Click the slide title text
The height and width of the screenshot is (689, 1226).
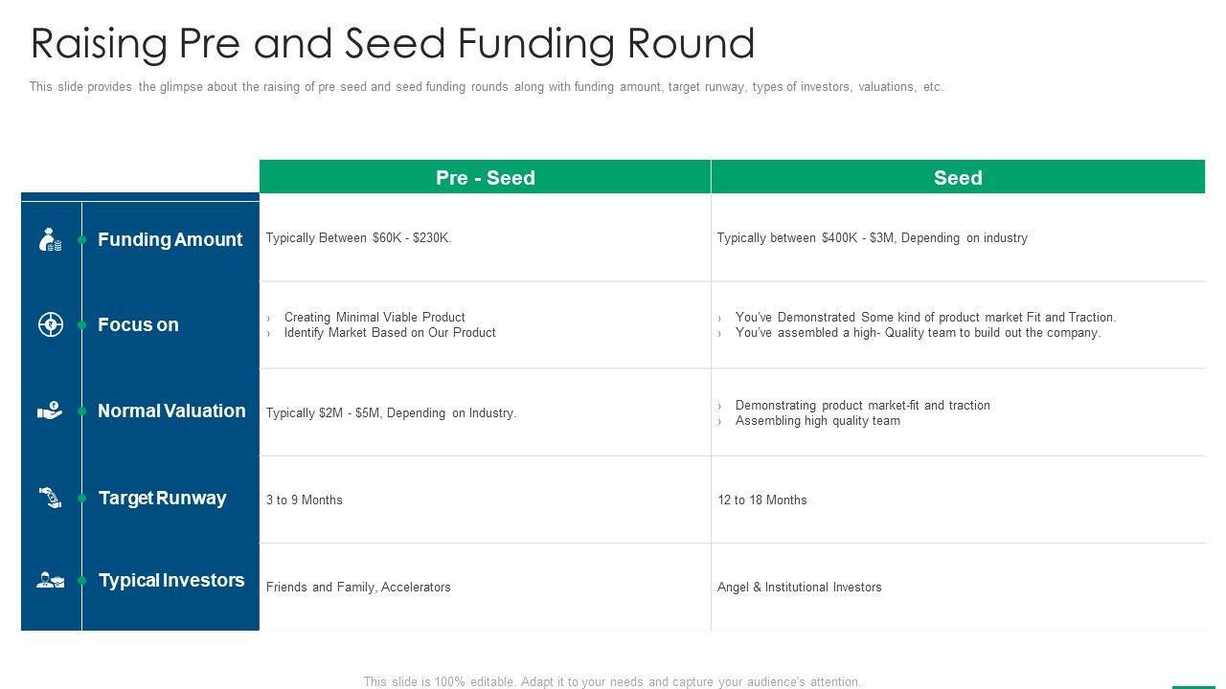(x=393, y=44)
